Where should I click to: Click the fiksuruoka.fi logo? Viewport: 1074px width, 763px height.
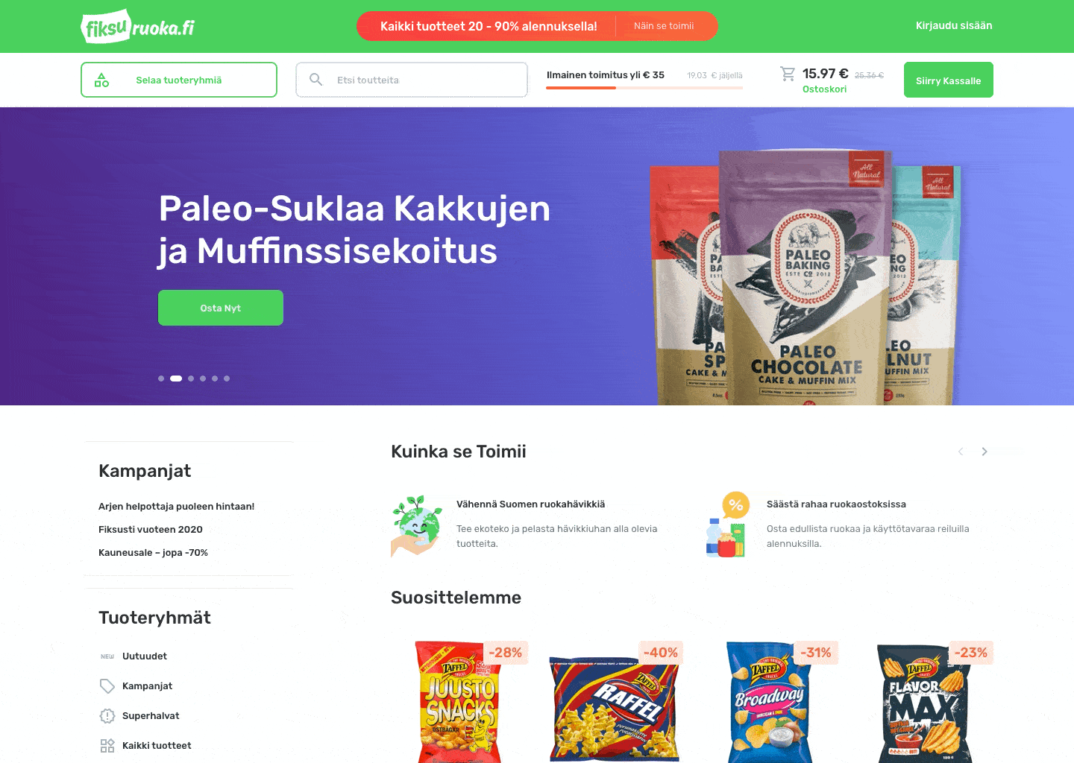(137, 27)
